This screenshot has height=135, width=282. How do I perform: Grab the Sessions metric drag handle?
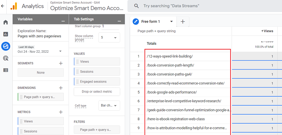pos(21,131)
